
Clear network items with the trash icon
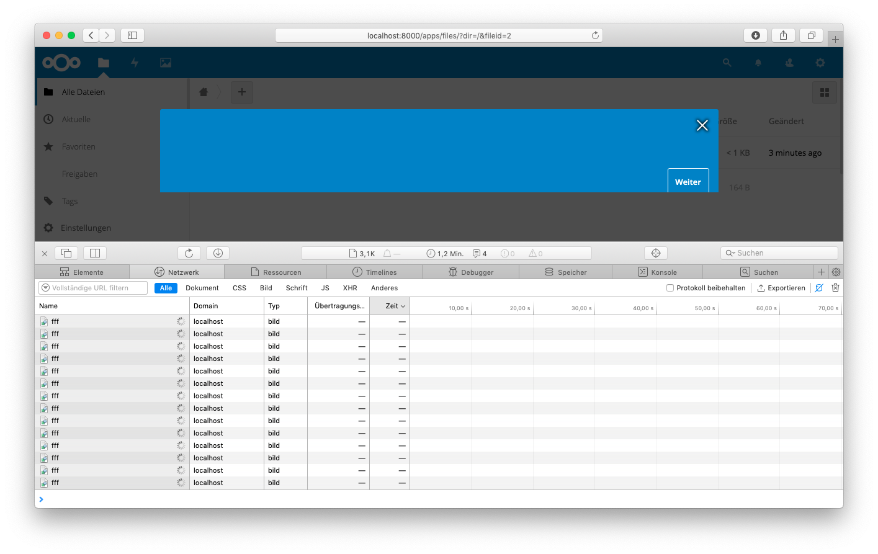pyautogui.click(x=835, y=288)
